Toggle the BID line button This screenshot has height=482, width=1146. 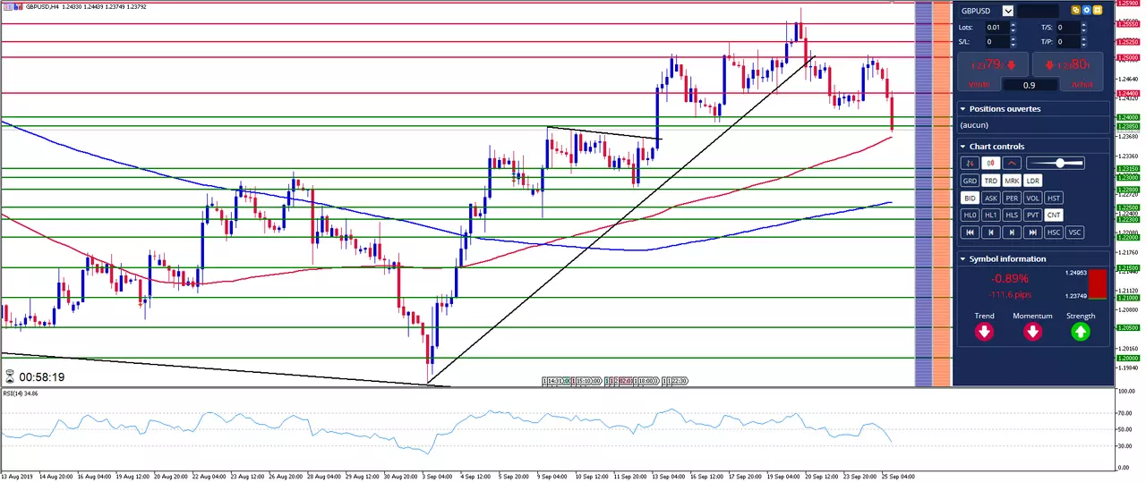click(x=971, y=199)
